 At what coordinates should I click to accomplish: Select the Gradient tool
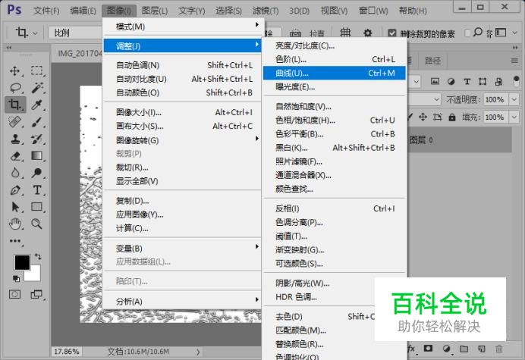pyautogui.click(x=36, y=155)
